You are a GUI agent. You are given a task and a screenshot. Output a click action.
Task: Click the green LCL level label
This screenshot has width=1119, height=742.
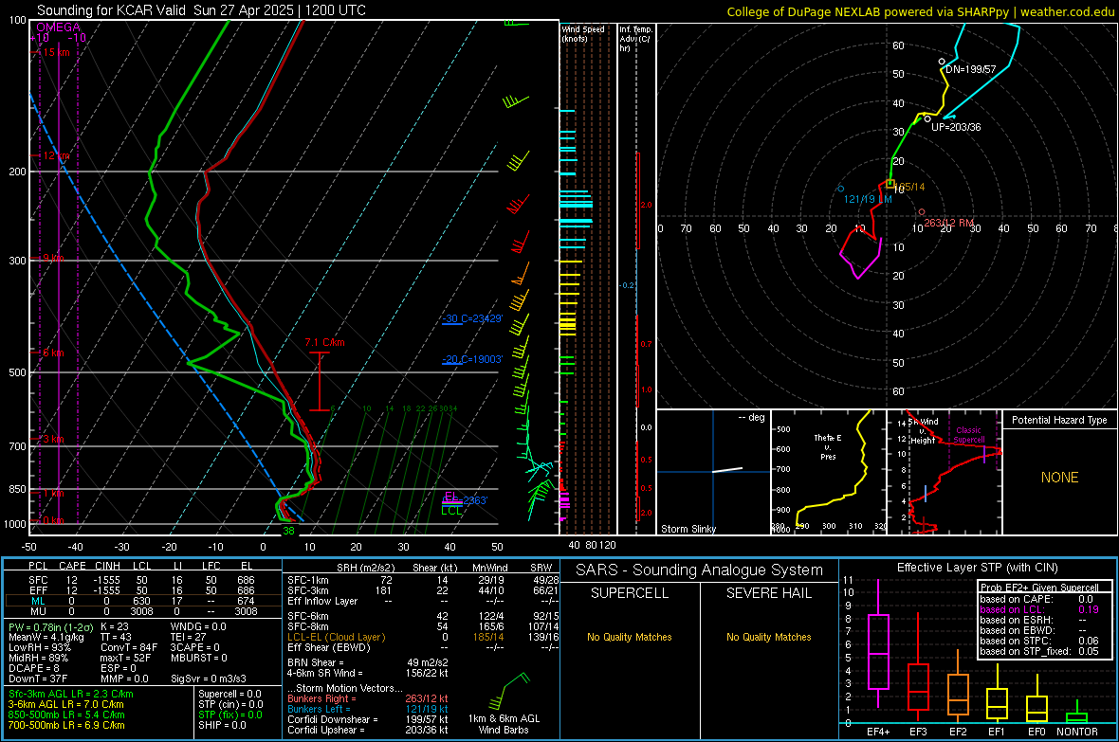pos(451,510)
